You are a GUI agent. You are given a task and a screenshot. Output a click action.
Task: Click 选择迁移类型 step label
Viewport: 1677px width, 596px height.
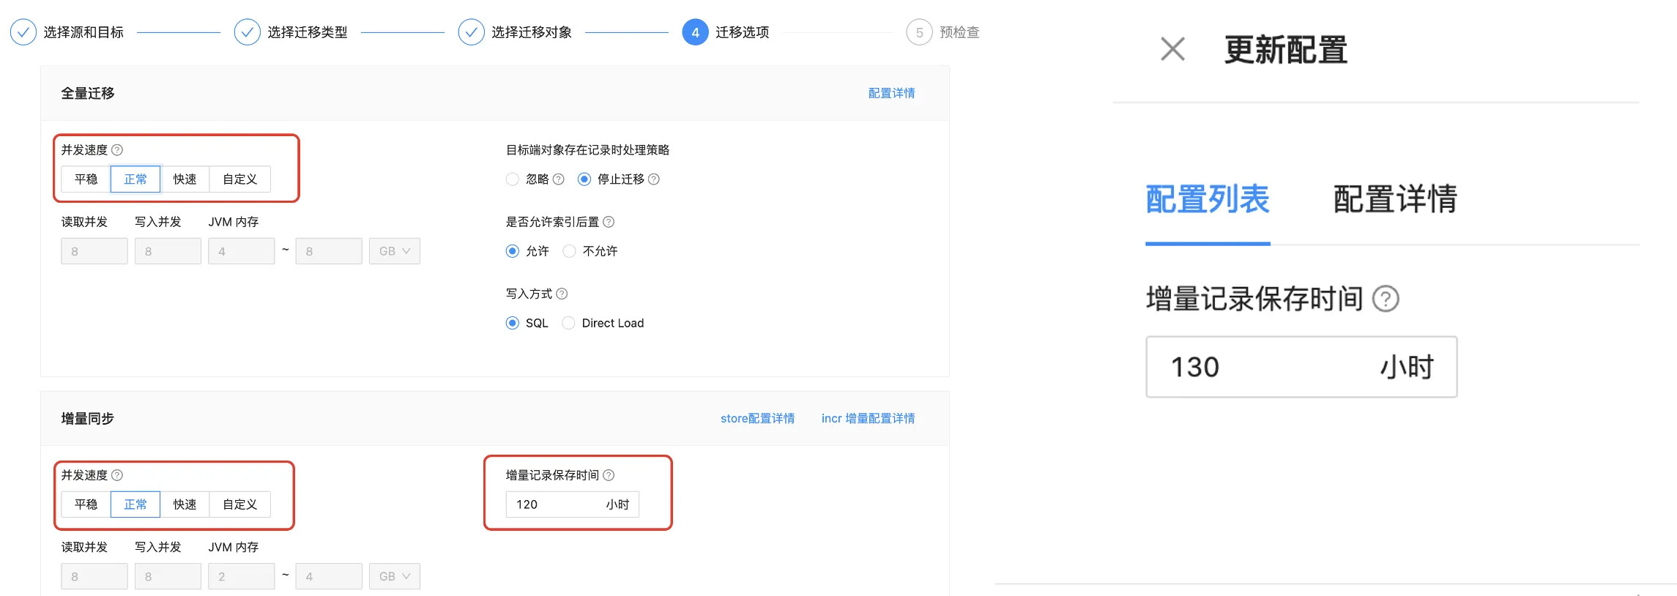(x=308, y=32)
